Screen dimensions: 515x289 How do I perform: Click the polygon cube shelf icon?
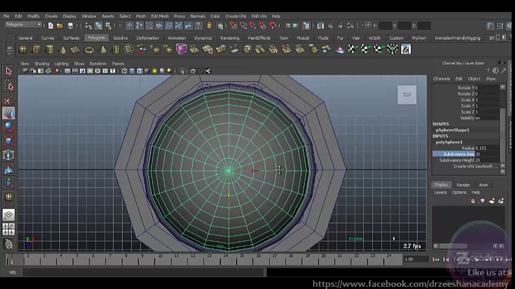tap(37, 49)
